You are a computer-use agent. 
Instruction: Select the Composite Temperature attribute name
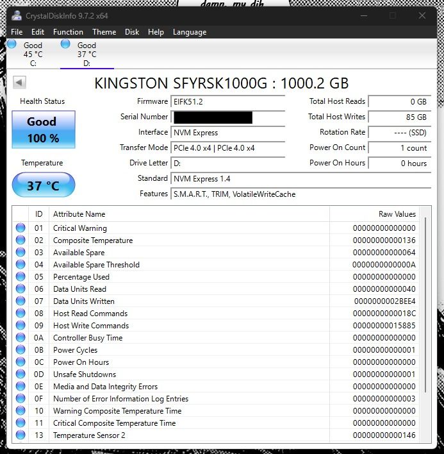click(x=93, y=240)
